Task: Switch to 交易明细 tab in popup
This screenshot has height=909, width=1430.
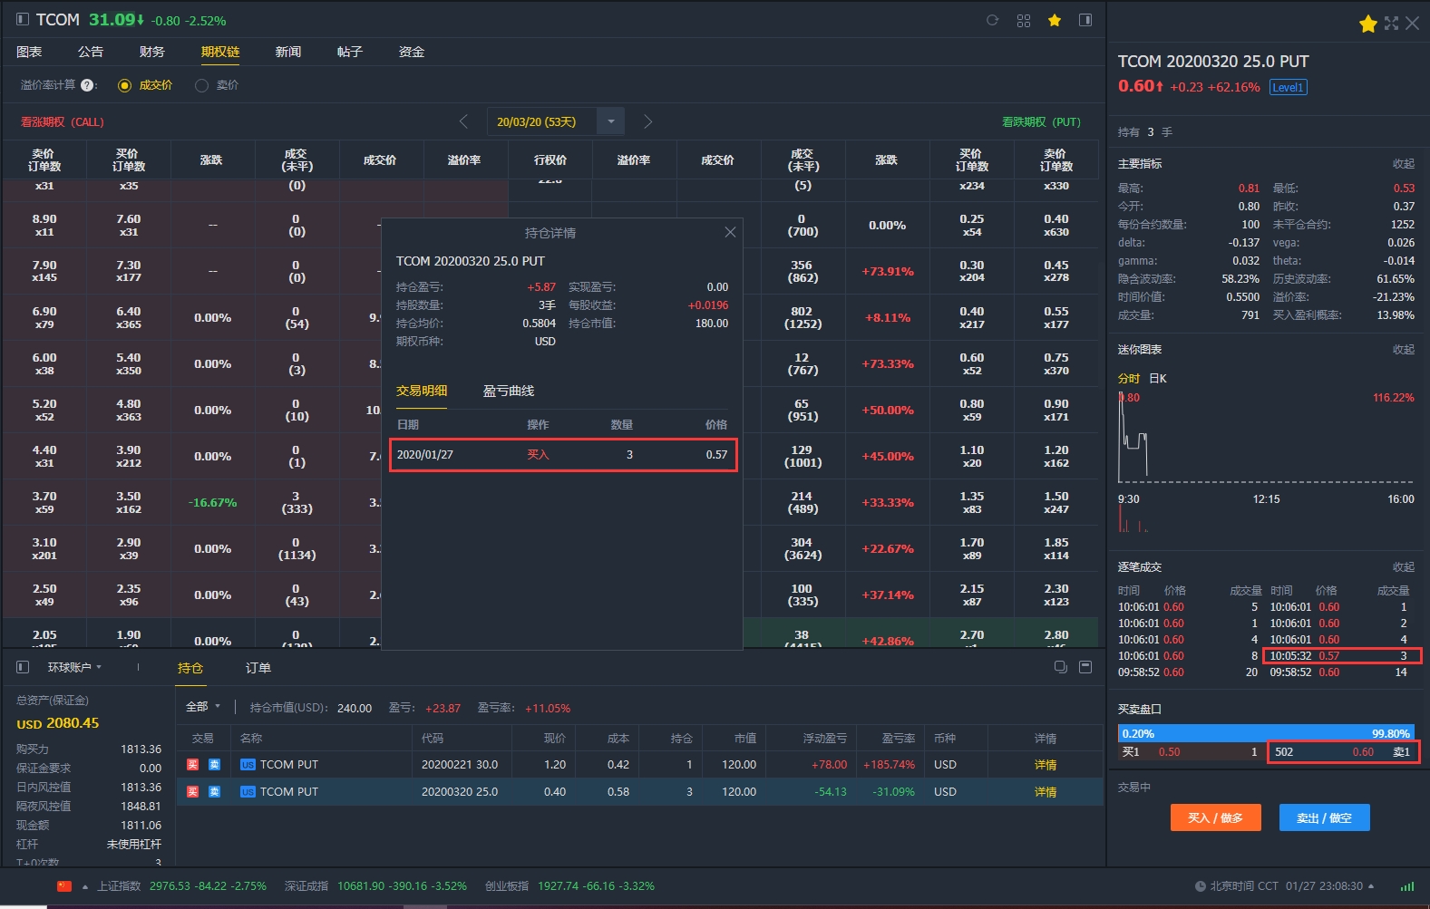Action: [422, 391]
